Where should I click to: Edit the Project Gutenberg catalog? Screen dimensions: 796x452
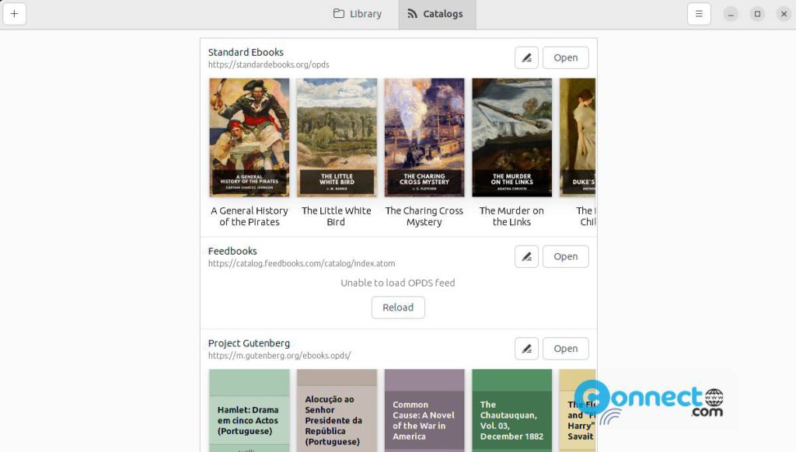[526, 349]
